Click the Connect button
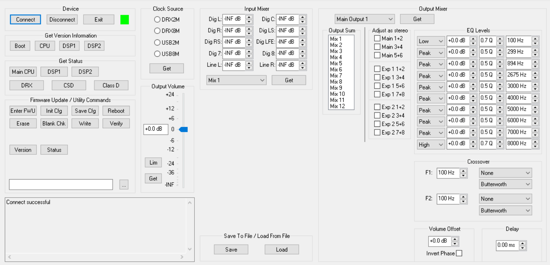This screenshot has width=550, height=265. click(25, 19)
